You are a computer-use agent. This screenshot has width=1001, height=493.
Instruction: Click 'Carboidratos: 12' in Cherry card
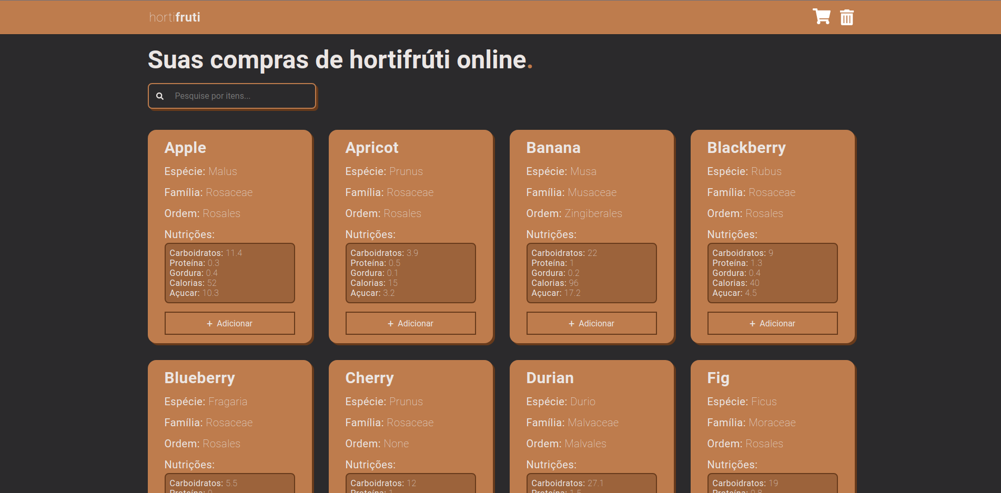[383, 483]
